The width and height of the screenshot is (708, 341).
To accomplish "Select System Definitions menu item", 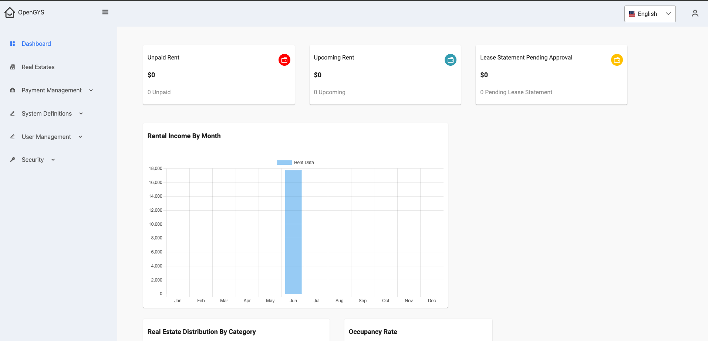I will tap(47, 113).
